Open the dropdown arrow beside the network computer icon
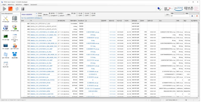 162,9
